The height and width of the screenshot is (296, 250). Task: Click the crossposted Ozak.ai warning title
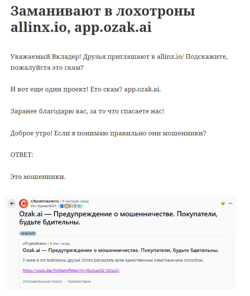[x=121, y=250]
